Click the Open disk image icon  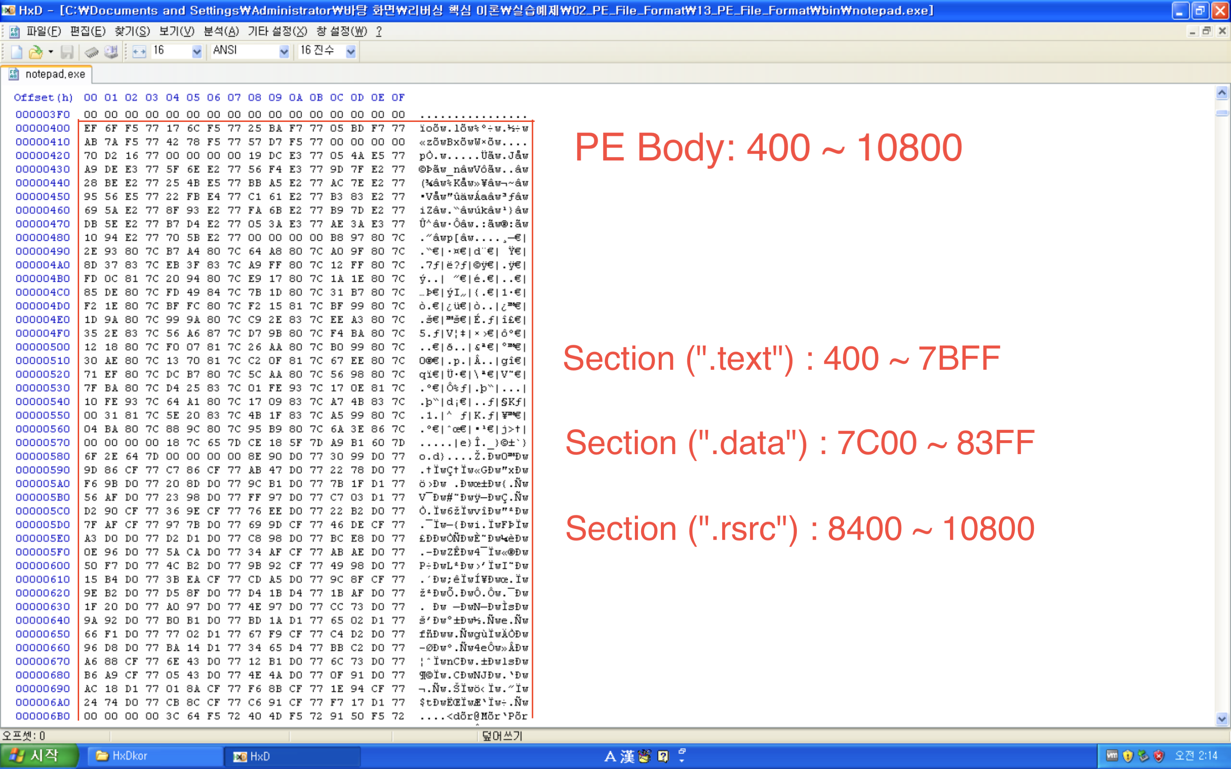pyautogui.click(x=111, y=51)
